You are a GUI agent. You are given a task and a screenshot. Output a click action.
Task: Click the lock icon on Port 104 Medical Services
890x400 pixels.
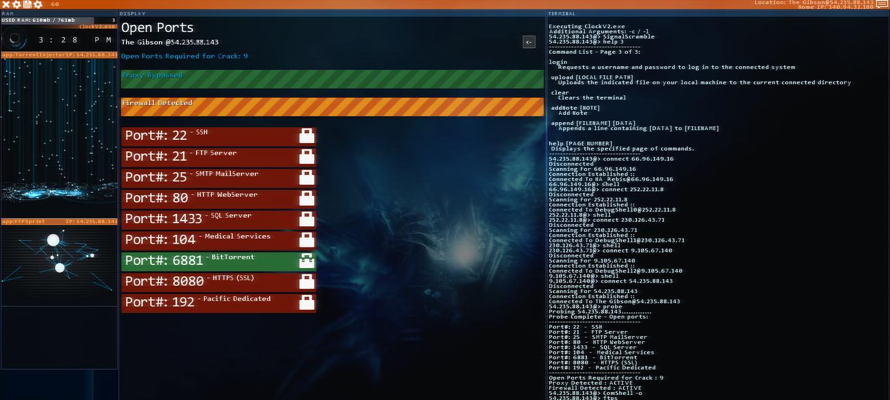[x=307, y=240]
